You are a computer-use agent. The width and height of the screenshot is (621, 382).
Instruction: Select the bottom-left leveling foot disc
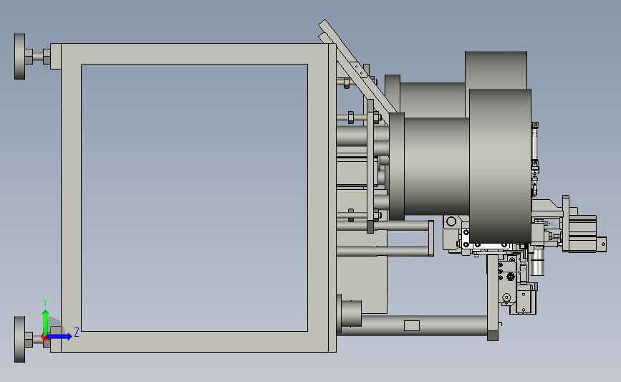(x=19, y=339)
